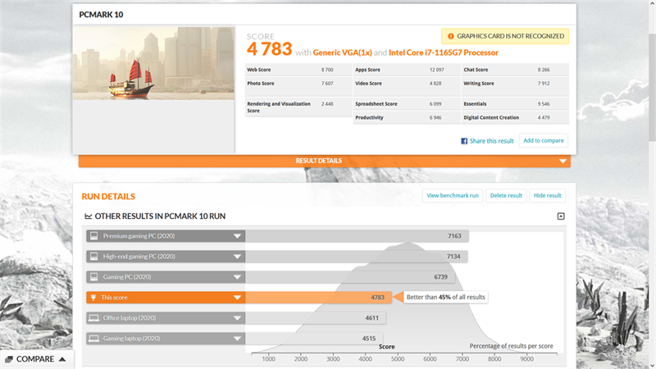Expand the Result Details orange bar
The height and width of the screenshot is (369, 656).
[324, 161]
